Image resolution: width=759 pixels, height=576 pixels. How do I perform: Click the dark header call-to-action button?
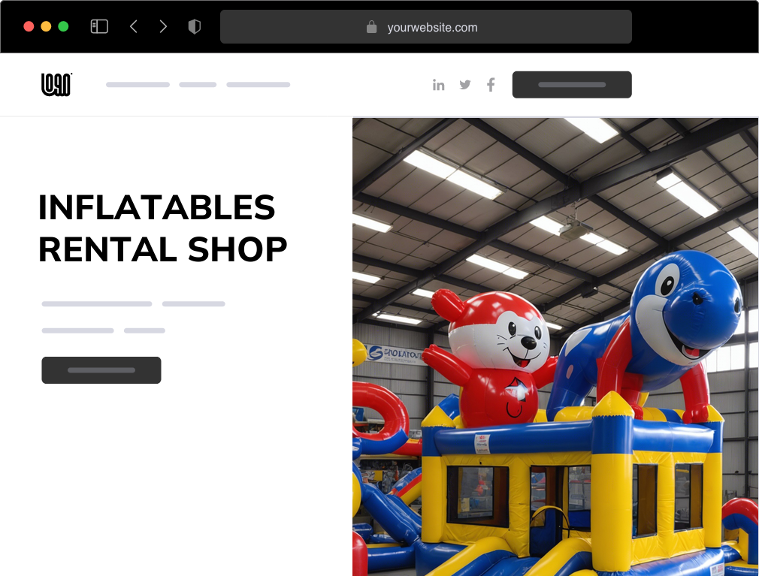coord(572,85)
